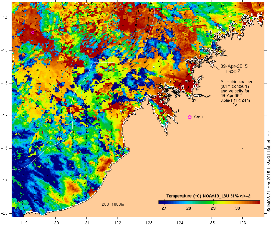Click the latitude label '-17'
The image size is (273, 226).
pos(4,116)
